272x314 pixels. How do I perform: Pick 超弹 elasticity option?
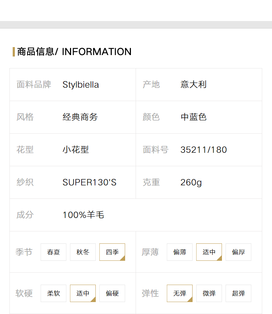tap(238, 293)
